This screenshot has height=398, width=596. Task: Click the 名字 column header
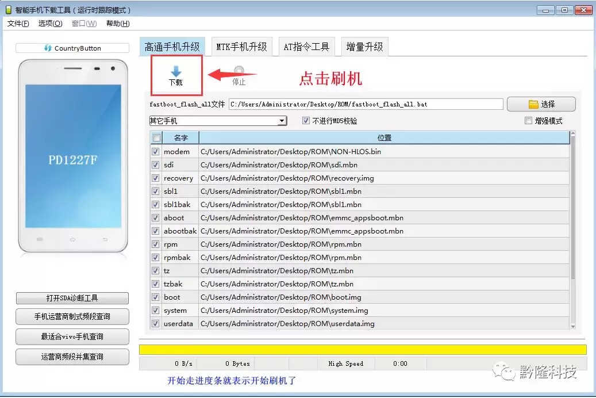(x=180, y=137)
